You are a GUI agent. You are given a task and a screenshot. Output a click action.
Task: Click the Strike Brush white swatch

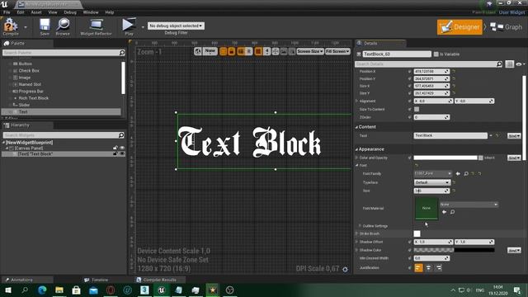pyautogui.click(x=417, y=233)
